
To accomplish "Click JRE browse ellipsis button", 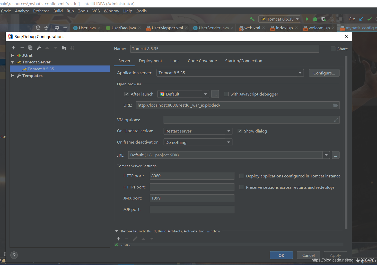I will click(336, 155).
